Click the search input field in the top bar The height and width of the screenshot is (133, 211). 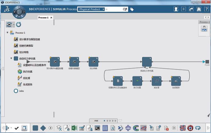pyautogui.click(x=114, y=9)
